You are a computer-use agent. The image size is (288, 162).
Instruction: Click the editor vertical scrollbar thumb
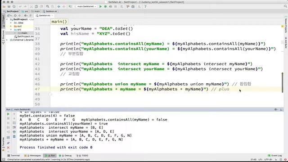(283, 82)
